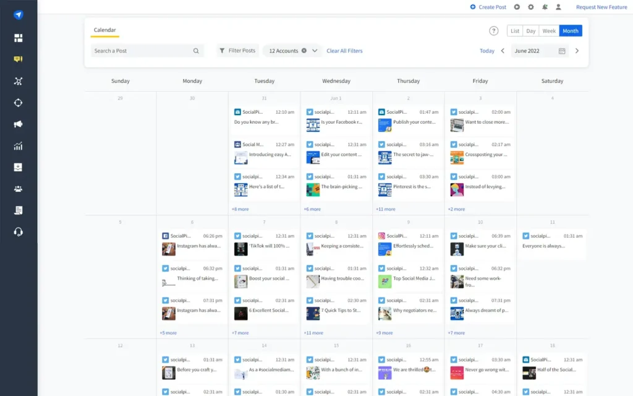Viewport: 633px width, 396px height.
Task: Open the user profile icon in top bar
Action: [x=558, y=7]
